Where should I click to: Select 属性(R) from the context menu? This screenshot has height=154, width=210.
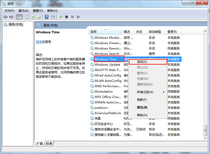(x=142, y=108)
